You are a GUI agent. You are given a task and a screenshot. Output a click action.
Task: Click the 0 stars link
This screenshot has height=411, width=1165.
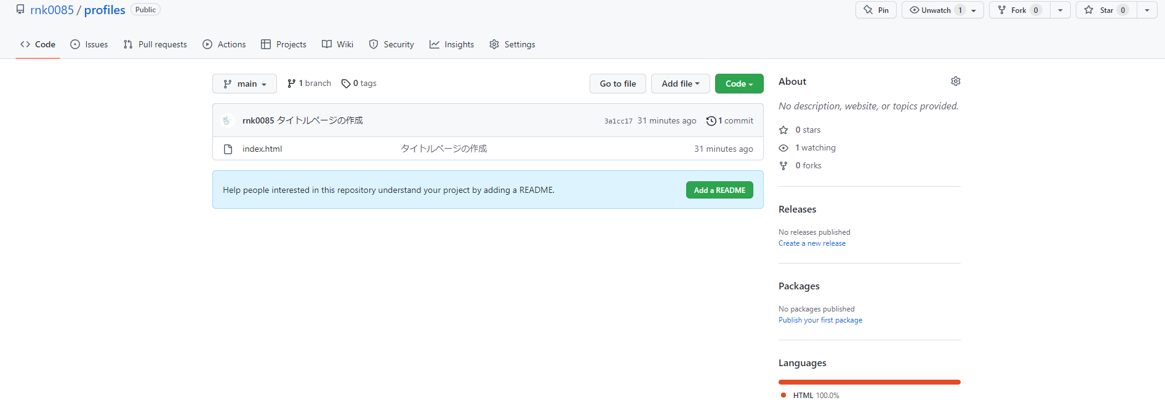[x=800, y=130]
